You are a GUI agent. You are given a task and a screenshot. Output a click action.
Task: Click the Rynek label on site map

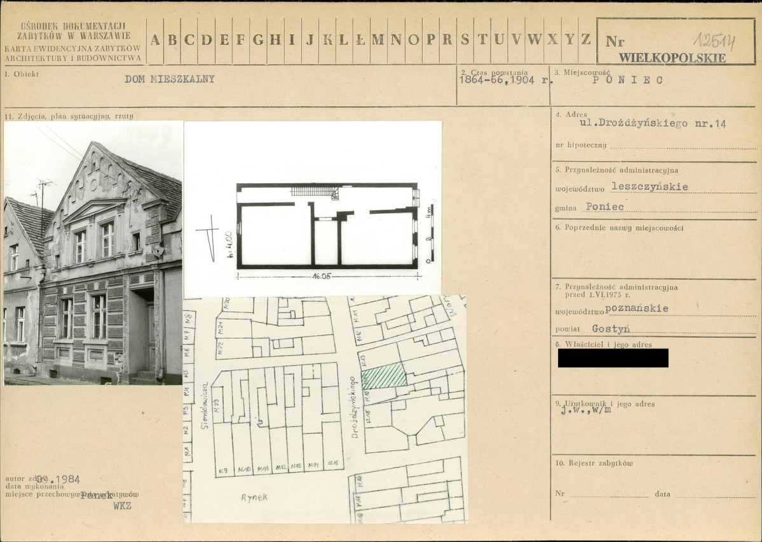(254, 497)
